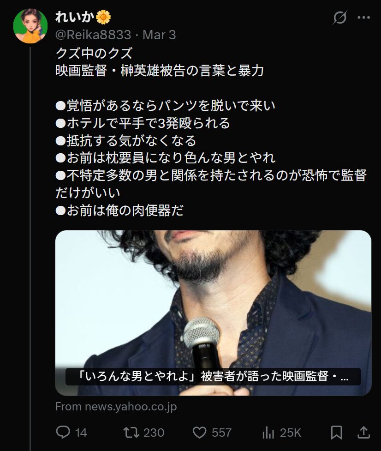Click the 14 replies count

81,433
